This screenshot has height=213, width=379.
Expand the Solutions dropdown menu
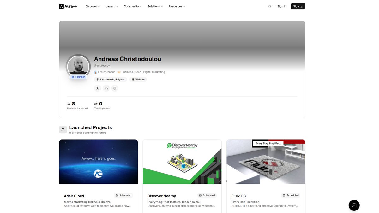coord(155,6)
